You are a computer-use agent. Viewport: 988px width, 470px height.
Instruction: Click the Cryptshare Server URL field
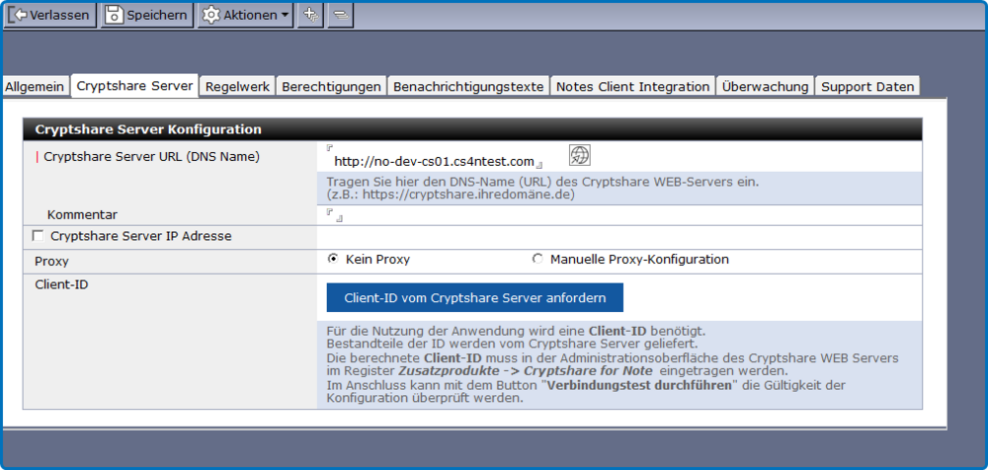click(x=434, y=161)
